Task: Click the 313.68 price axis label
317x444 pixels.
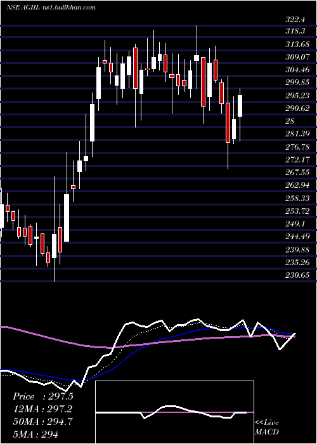Action: (297, 44)
